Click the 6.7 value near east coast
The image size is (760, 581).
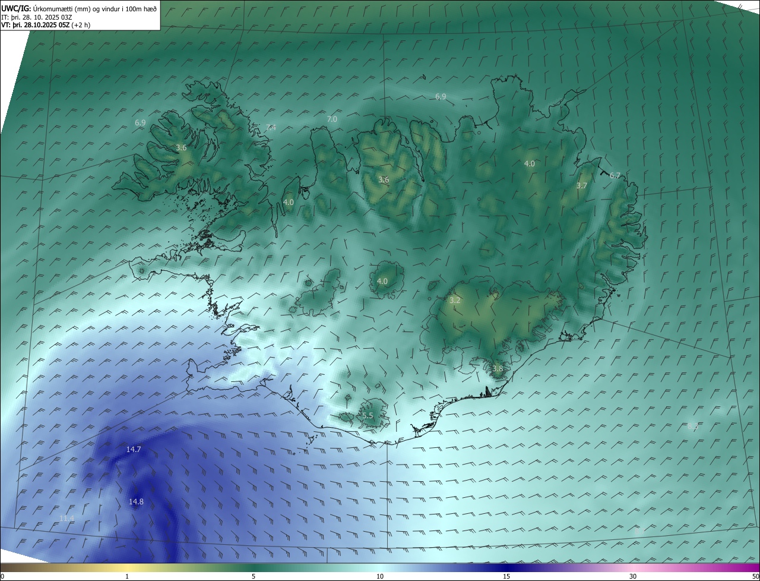coord(615,175)
